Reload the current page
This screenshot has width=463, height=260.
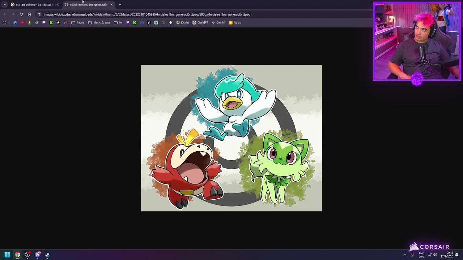coord(21,14)
